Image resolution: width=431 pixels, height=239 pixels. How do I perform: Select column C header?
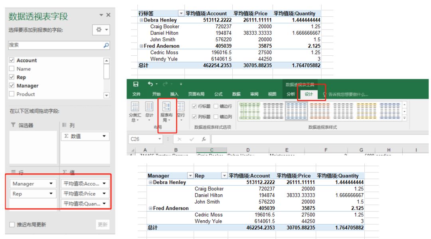[x=212, y=150]
